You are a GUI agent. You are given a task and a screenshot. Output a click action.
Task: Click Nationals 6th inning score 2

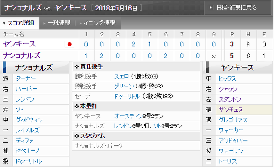pyautogui.click(x=165, y=56)
